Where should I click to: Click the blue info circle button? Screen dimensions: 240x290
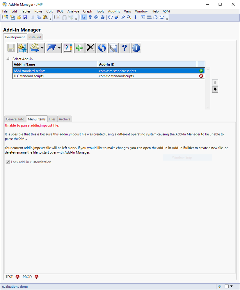(x=136, y=48)
